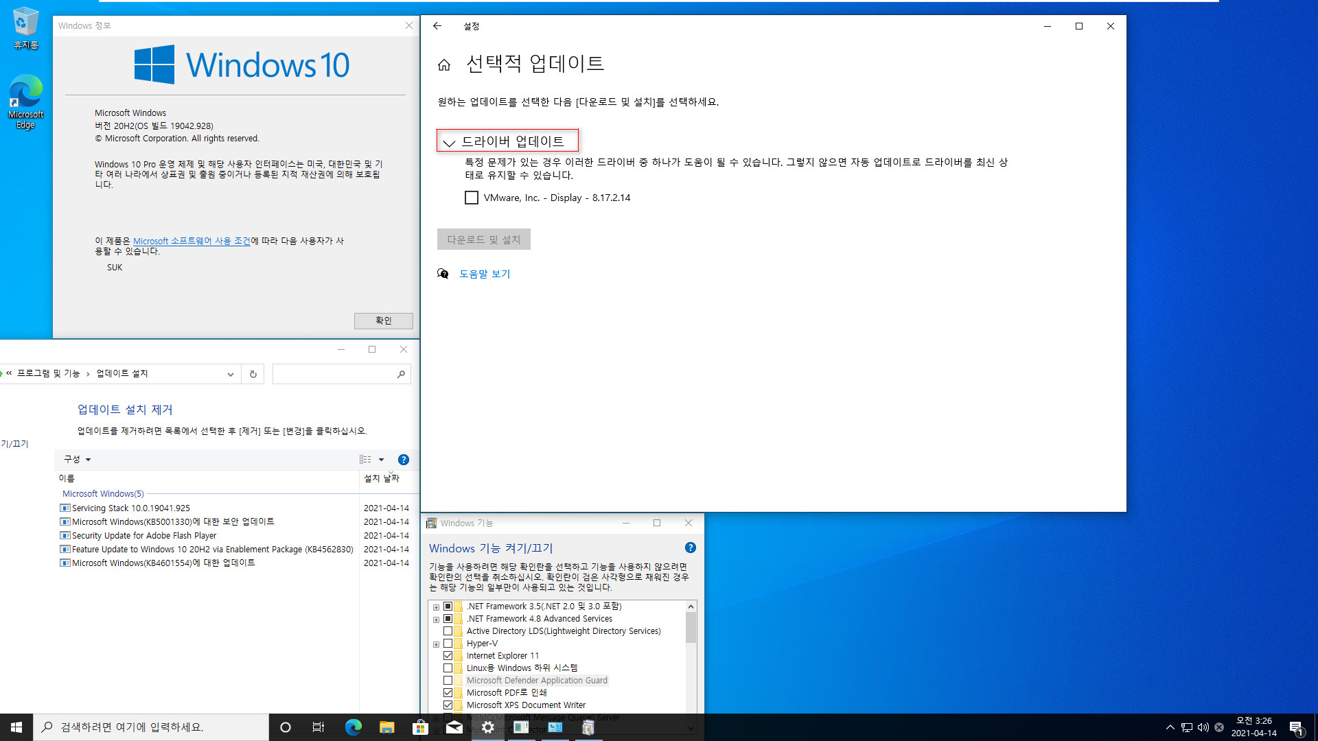Enable Linux용 Windows 하위 시스템 checkbox
The image size is (1318, 741).
point(448,668)
